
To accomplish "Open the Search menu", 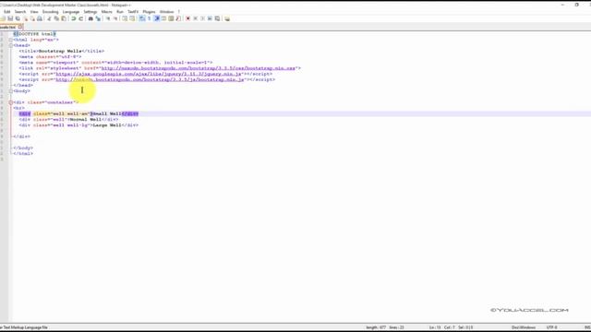I will 20,12.
